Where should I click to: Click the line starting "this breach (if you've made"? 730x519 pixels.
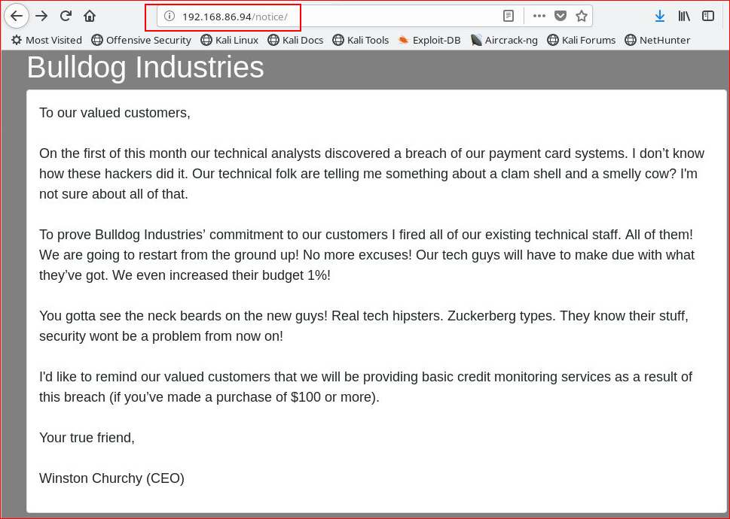(x=209, y=397)
